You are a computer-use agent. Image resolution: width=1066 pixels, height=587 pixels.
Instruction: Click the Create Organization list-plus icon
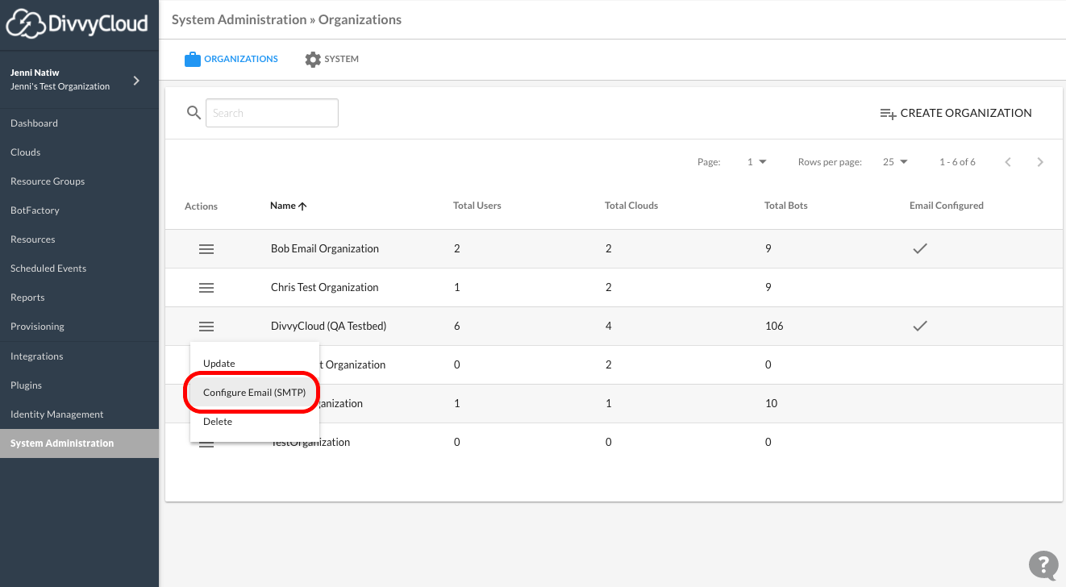point(888,114)
